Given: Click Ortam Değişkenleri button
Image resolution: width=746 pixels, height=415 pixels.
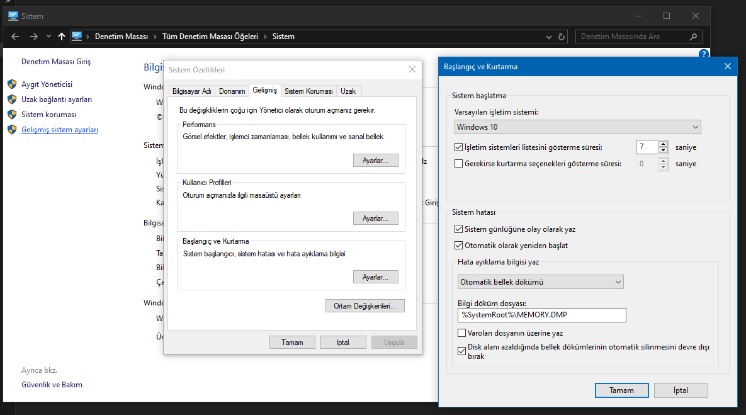Looking at the screenshot, I should [x=365, y=306].
